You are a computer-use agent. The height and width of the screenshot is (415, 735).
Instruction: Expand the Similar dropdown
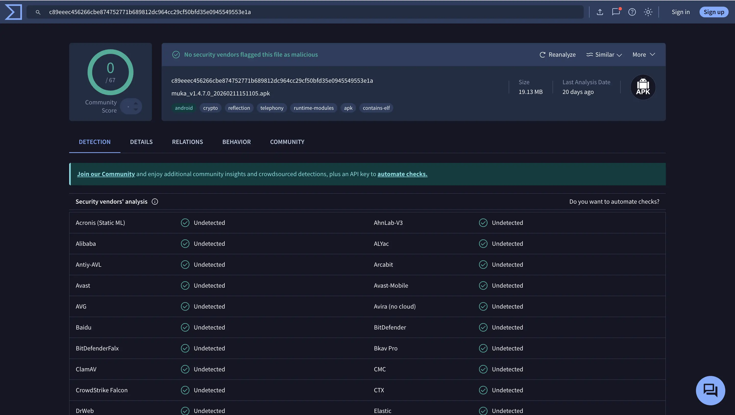click(x=604, y=55)
